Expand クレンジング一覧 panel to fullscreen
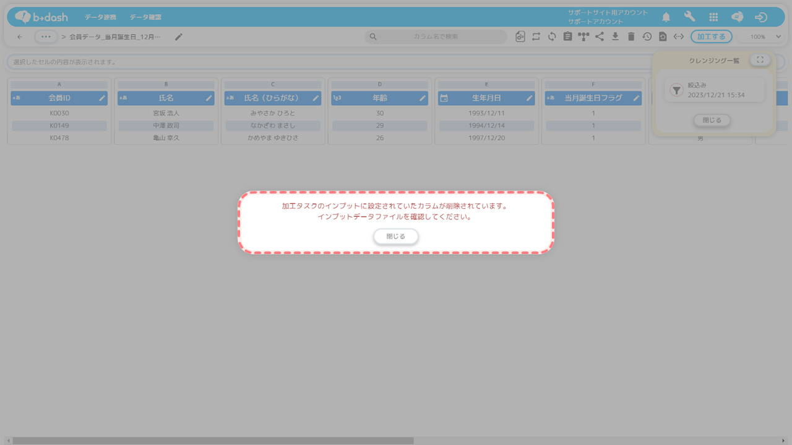 coord(760,60)
